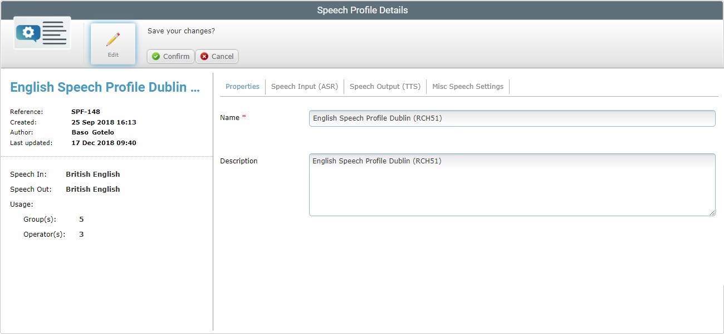Click the English Speech Profile Dublin title

click(104, 87)
